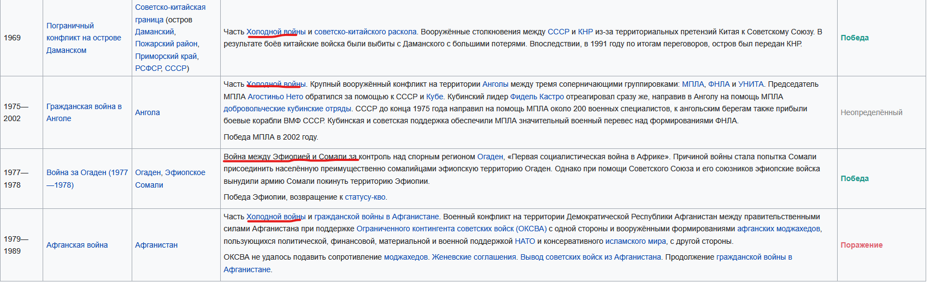
Task: Open the 'Женевские соглашения' link
Action: point(474,257)
